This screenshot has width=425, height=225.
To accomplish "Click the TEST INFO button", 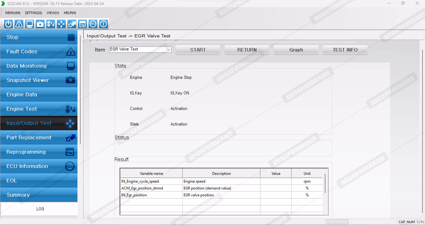I will pos(345,50).
